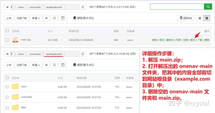The height and width of the screenshot is (113, 215).
Task: Select wwwroot in the top breadcrumb
Action: [35, 7]
